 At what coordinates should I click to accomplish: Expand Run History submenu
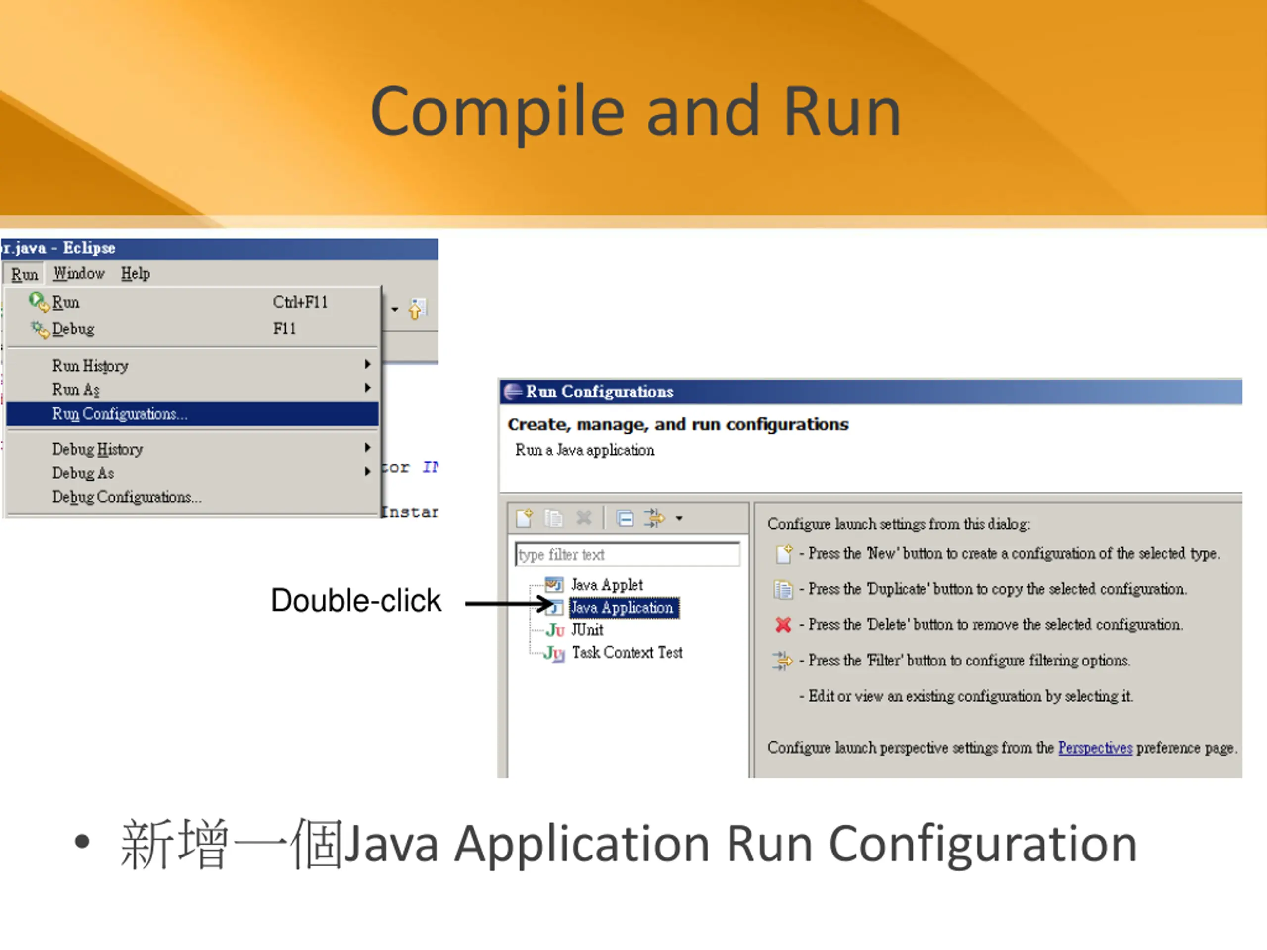[x=193, y=365]
